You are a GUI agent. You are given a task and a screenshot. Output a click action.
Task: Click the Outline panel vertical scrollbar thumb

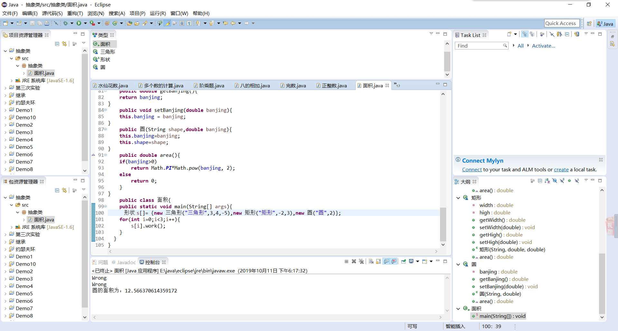click(x=602, y=284)
